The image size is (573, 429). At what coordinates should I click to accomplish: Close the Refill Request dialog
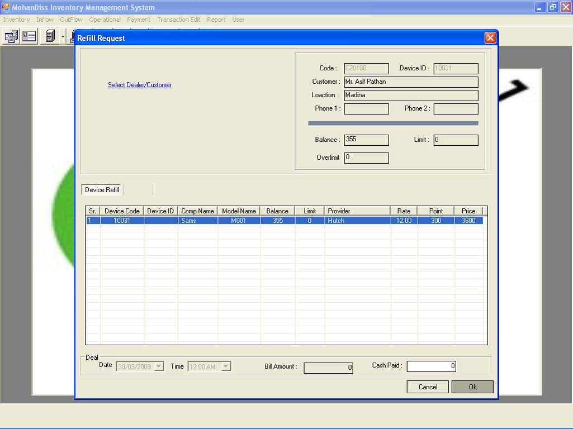pos(490,38)
